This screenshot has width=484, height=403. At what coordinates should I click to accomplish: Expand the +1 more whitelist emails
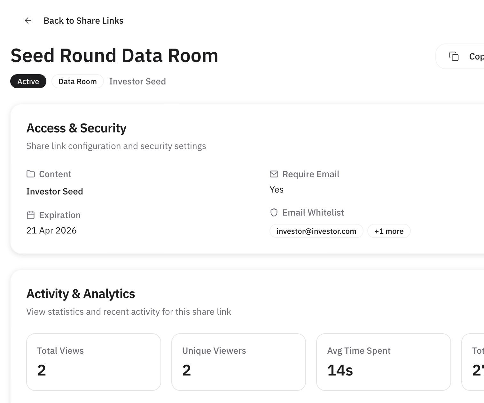[389, 231]
